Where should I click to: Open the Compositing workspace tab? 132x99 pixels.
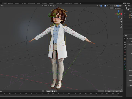[59, 4]
